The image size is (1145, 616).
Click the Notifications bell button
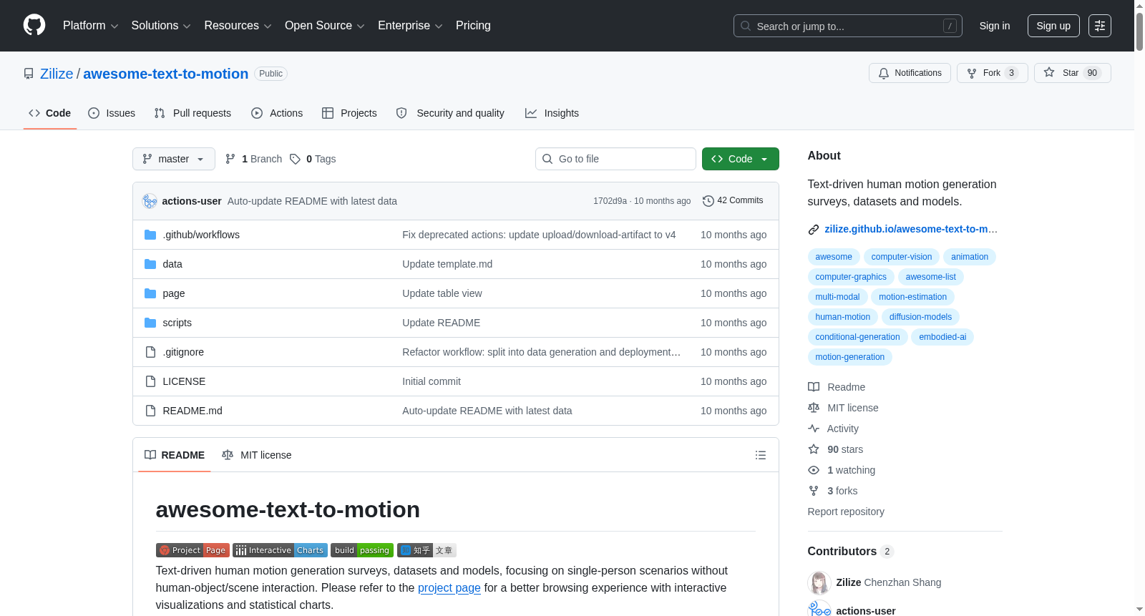(x=910, y=73)
